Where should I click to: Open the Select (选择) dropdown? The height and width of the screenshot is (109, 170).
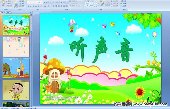tap(124, 6)
